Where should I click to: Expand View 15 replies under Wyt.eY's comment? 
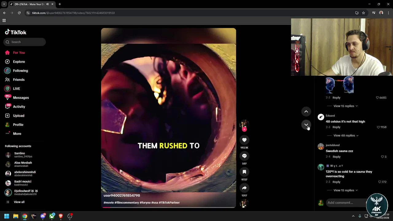pyautogui.click(x=345, y=190)
